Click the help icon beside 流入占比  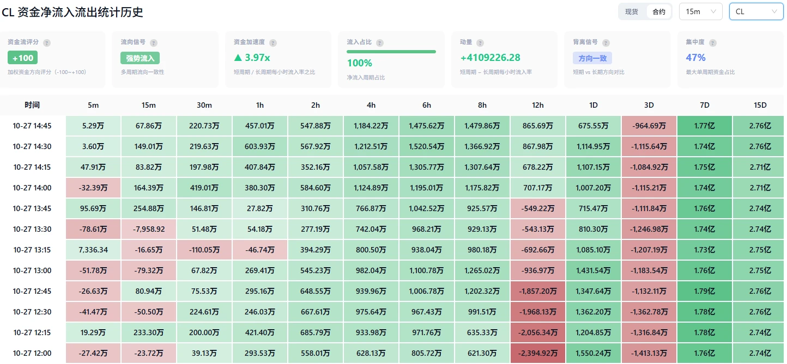click(380, 42)
